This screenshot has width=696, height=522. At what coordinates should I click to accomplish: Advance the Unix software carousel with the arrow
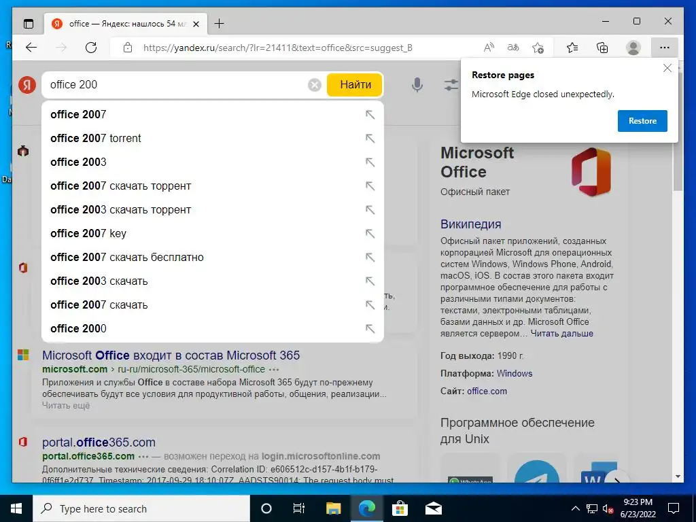tap(616, 478)
